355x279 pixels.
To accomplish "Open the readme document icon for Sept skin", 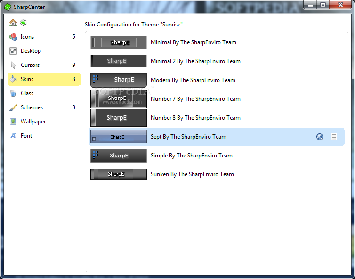I will point(334,137).
